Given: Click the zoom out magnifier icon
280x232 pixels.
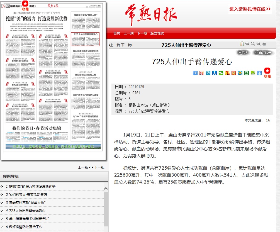Looking at the screenshot, I should (258, 44).
